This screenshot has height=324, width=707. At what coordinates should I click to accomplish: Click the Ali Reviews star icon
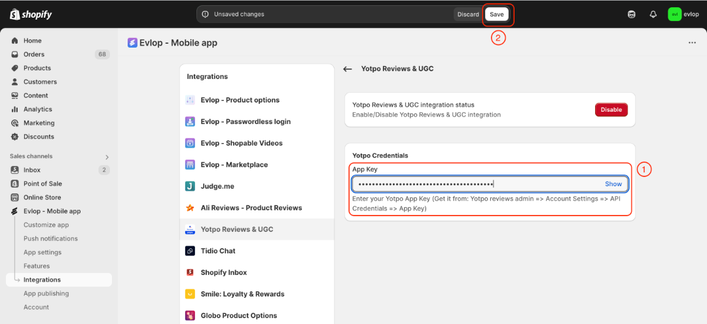tap(190, 208)
